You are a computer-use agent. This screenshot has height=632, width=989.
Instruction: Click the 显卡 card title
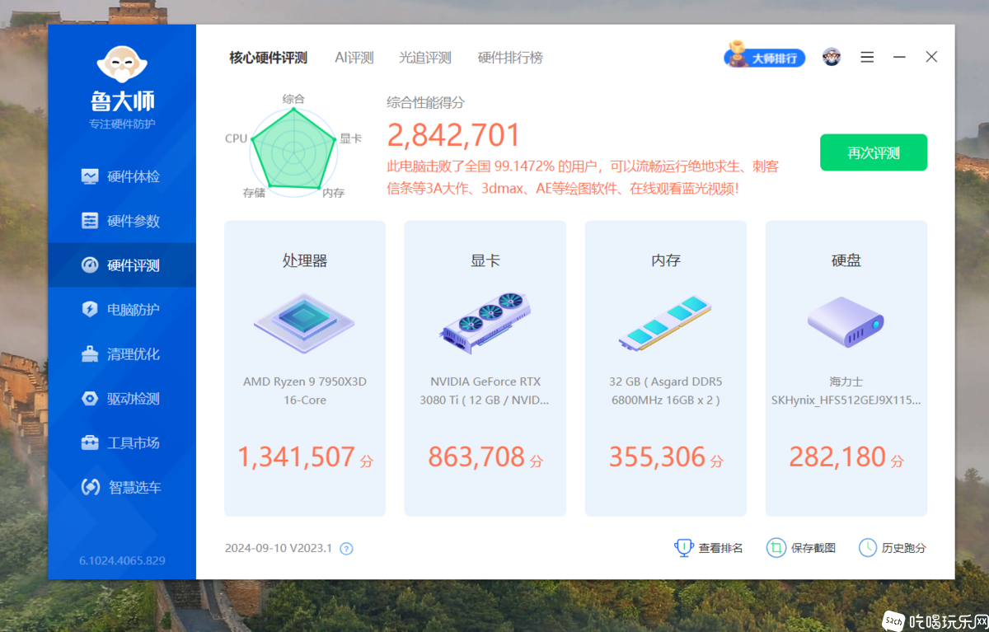[x=485, y=260]
